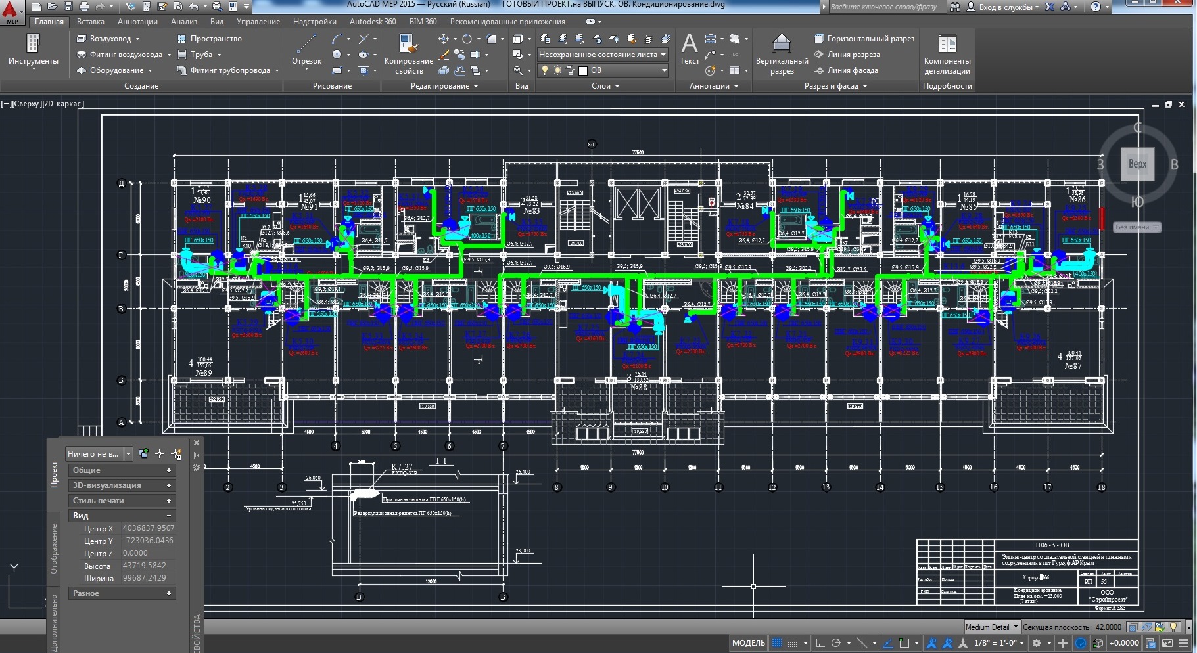Expand the Разное properties section

tap(122, 593)
